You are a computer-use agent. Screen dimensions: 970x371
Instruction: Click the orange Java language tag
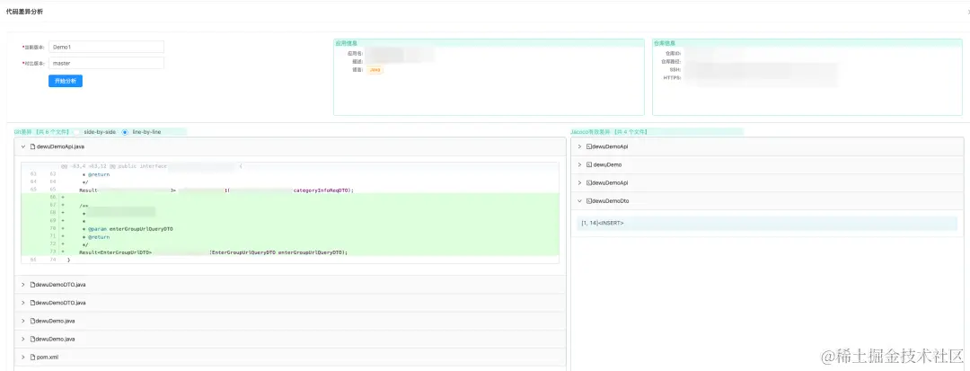pos(375,70)
